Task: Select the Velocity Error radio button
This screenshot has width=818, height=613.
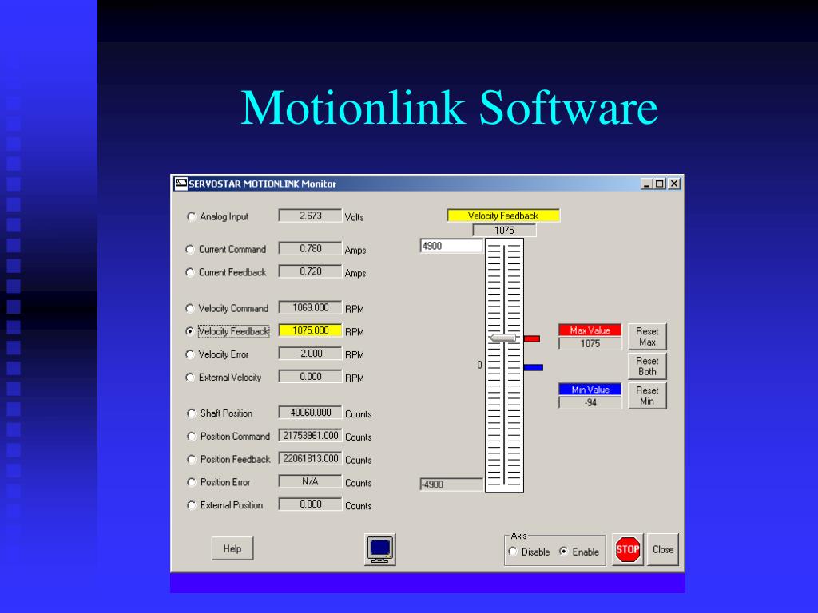Action: [190, 354]
